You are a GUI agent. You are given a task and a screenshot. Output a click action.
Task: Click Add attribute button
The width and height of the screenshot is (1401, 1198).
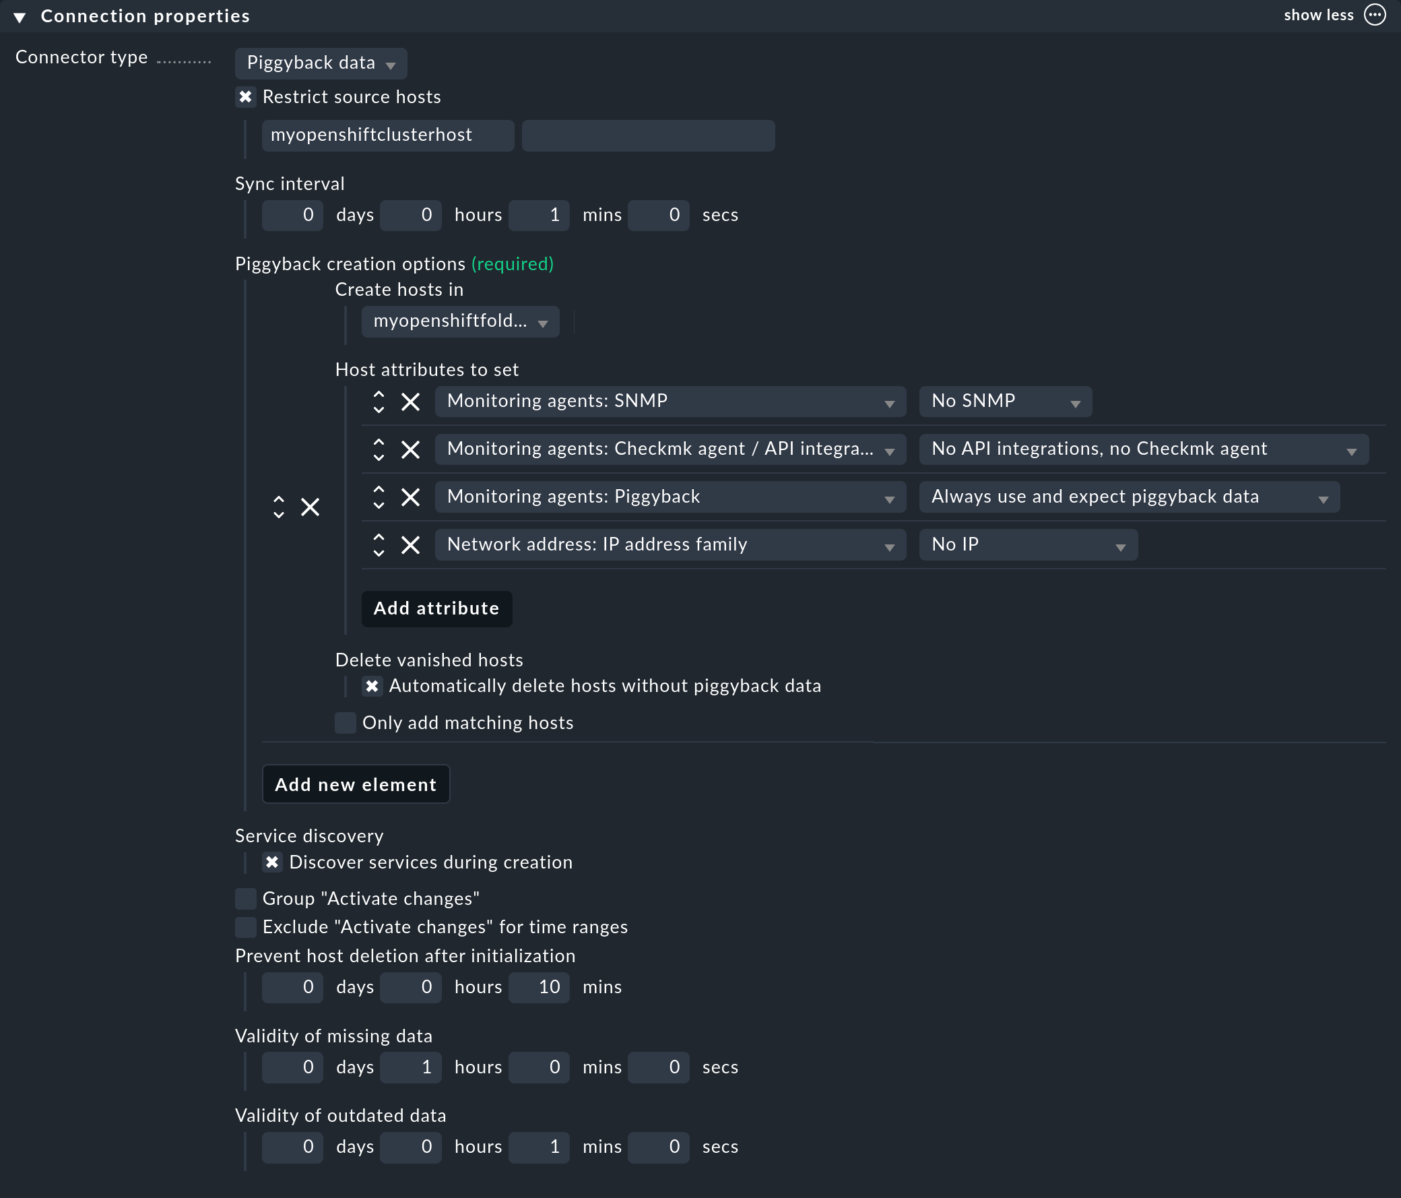click(436, 607)
